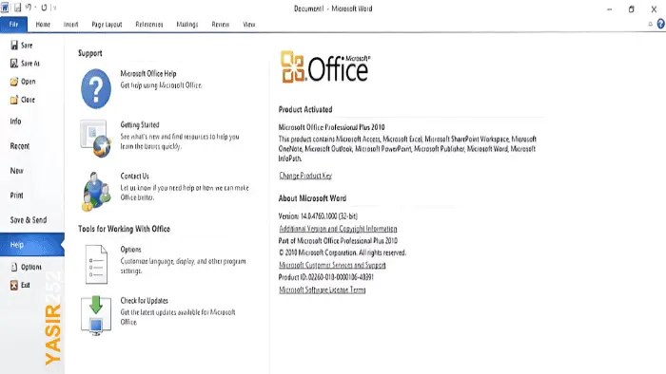Click Close in the backstage menu
Viewport: 666px width, 374px height.
point(23,100)
